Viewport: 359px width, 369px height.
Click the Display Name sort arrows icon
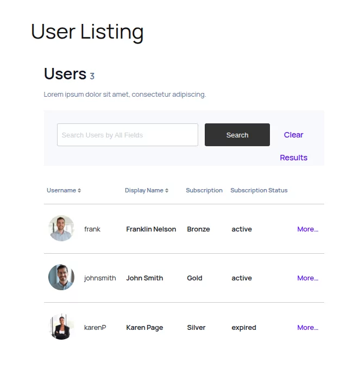click(167, 191)
